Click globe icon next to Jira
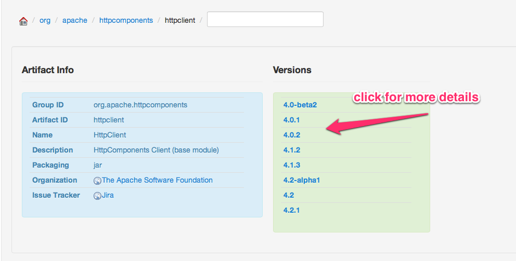 [x=97, y=196]
